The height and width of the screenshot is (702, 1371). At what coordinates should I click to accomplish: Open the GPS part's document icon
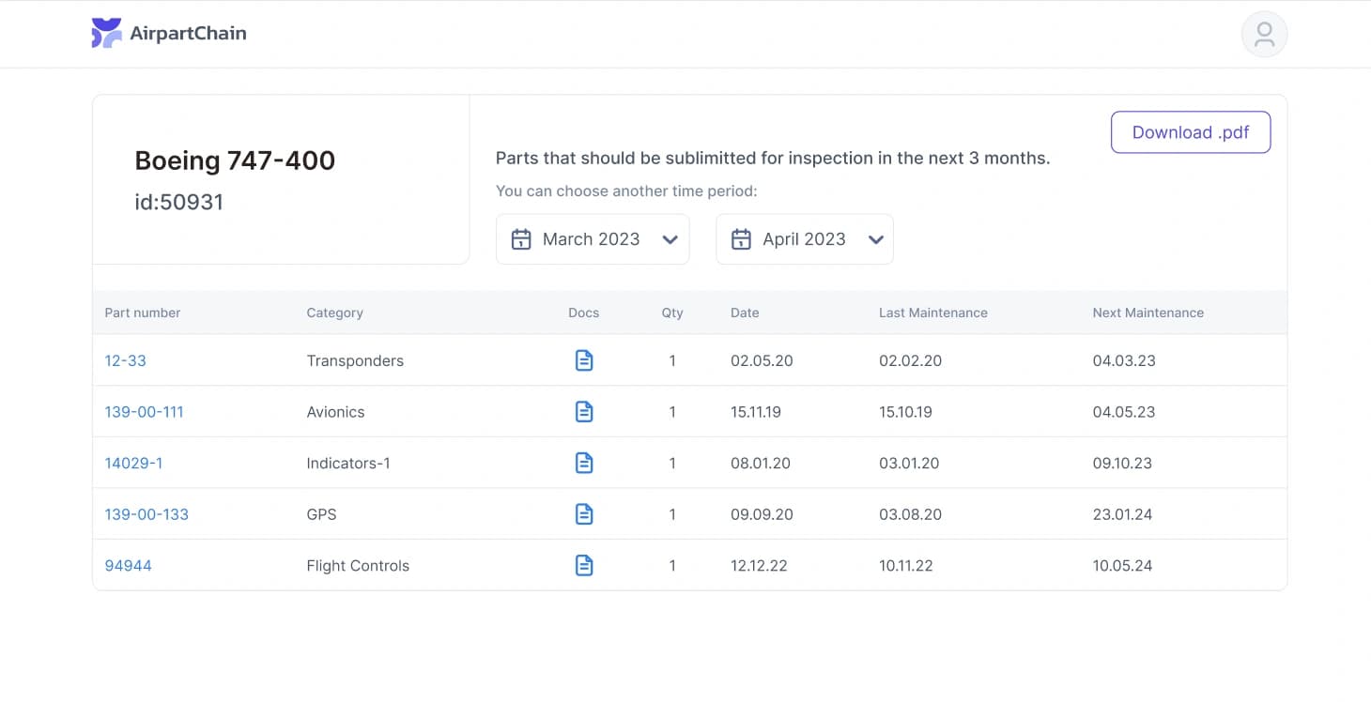pos(584,513)
